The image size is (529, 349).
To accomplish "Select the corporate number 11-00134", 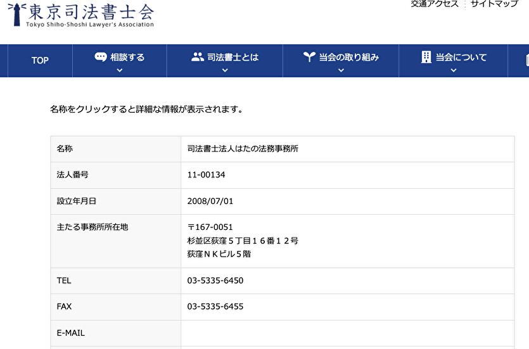I will click(206, 175).
